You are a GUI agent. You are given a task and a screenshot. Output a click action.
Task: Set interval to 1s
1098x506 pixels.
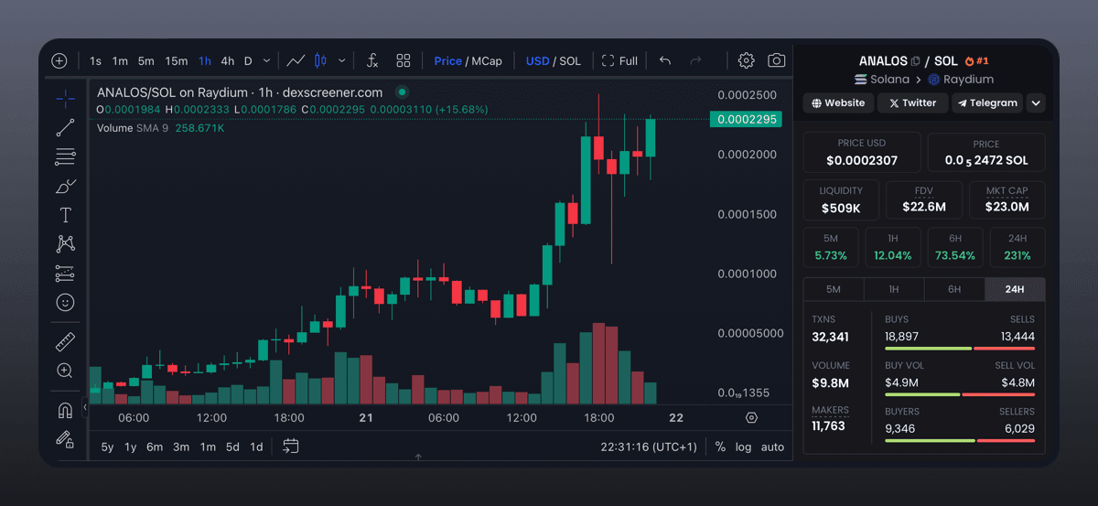[x=96, y=61]
